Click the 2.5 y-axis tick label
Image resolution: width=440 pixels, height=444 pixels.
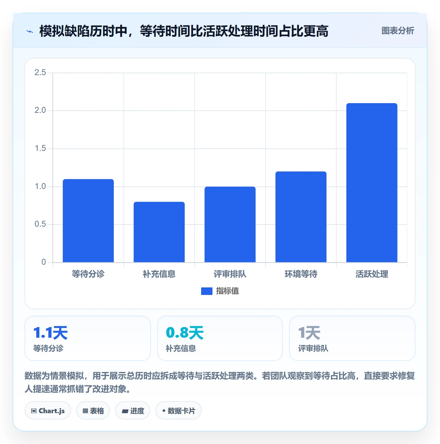[x=40, y=73]
